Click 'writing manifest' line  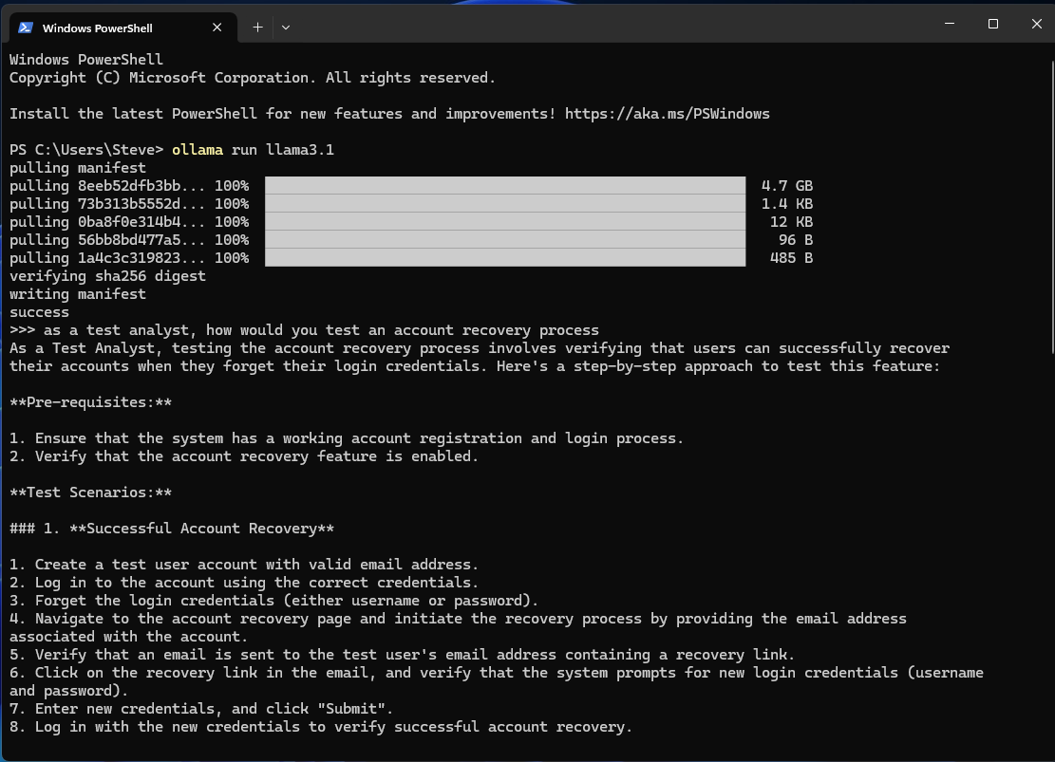click(77, 294)
